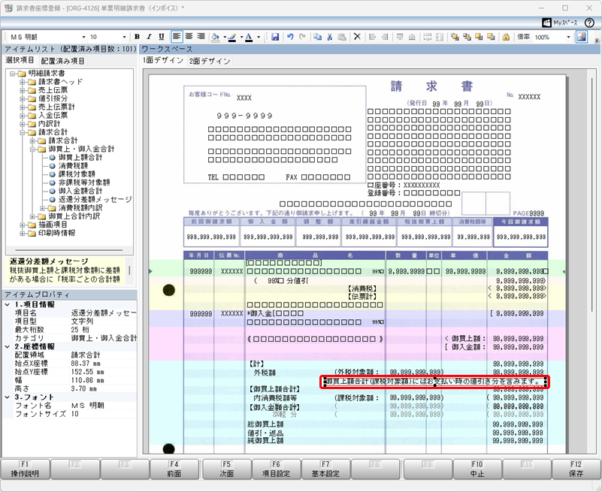602x492 pixels.
Task: Open the 倍率 100% zoom dropdown
Action: pyautogui.click(x=569, y=38)
